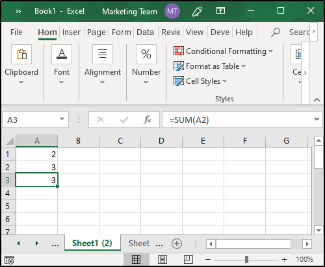The width and height of the screenshot is (325, 267).
Task: Click the Conditional Formatting icon
Action: click(179, 51)
